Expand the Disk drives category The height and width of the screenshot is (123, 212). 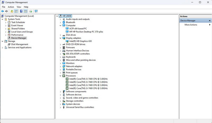[x=60, y=35]
